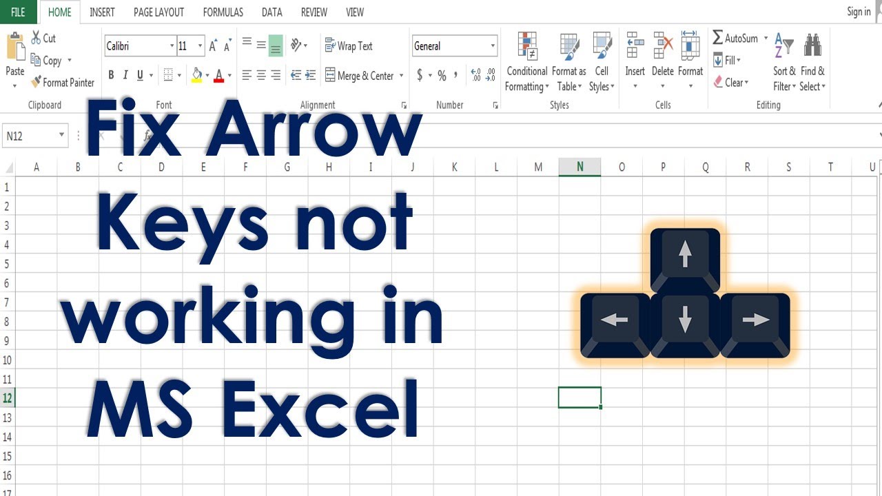
Task: Click Sign in link
Action: click(x=859, y=12)
